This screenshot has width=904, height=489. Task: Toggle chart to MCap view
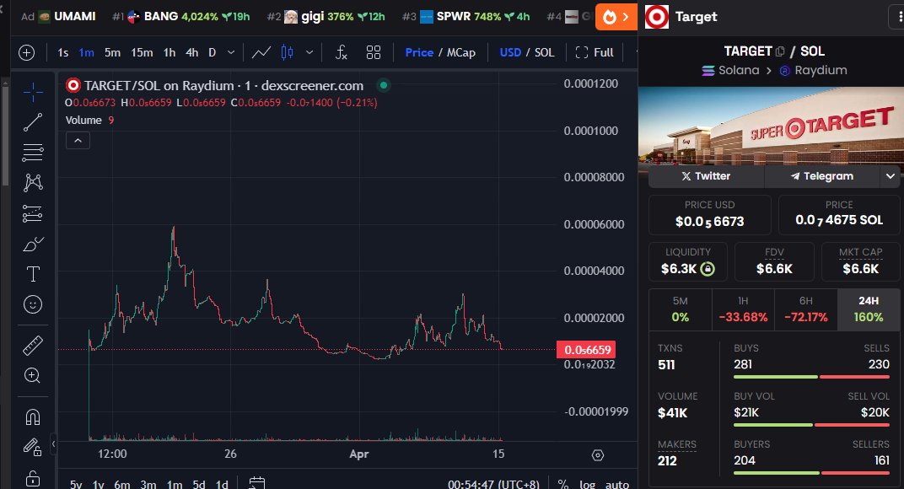tap(461, 52)
